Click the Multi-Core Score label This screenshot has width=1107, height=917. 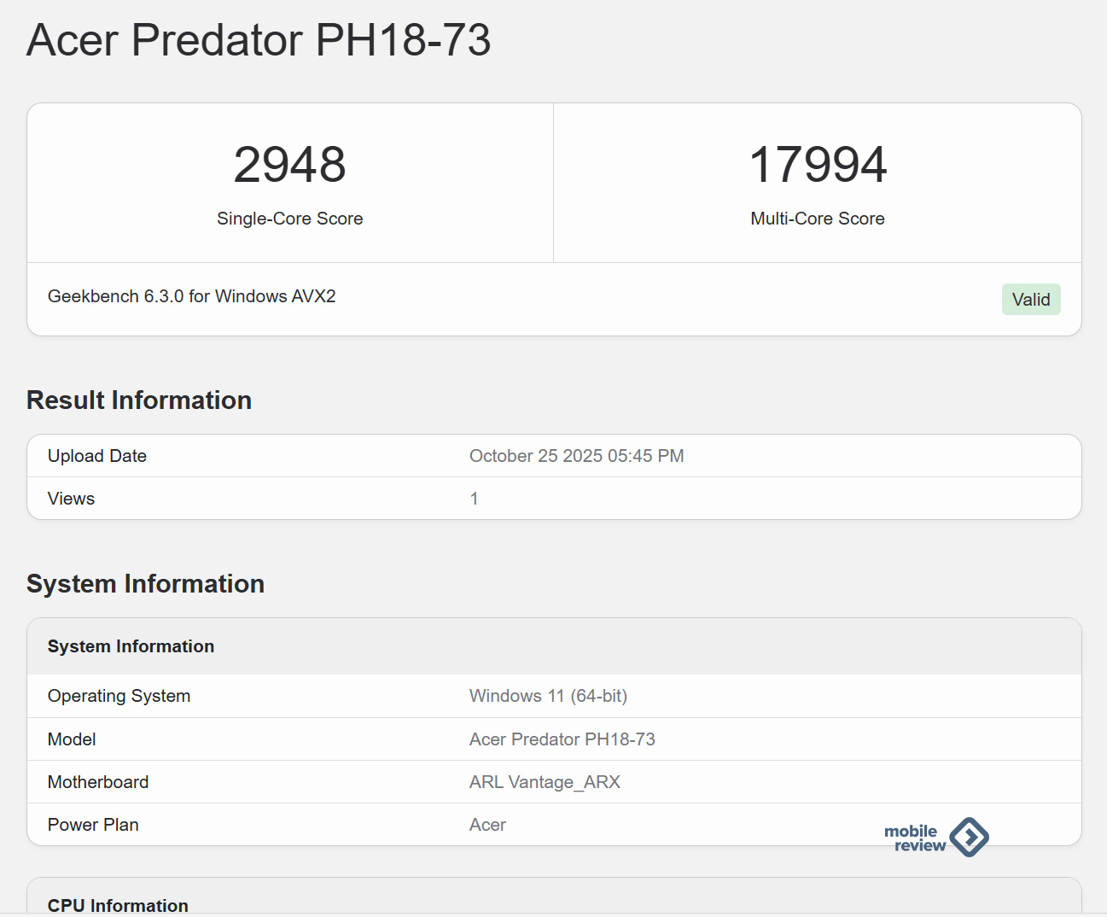tap(818, 219)
